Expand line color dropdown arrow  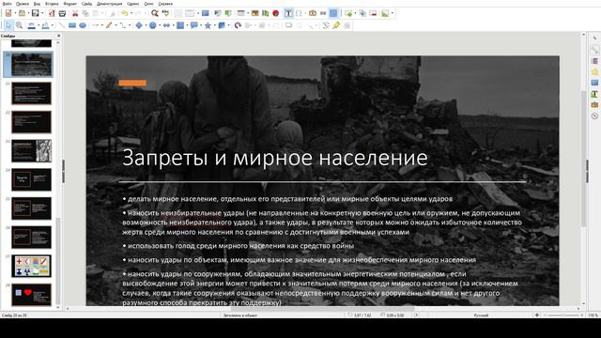click(39, 25)
